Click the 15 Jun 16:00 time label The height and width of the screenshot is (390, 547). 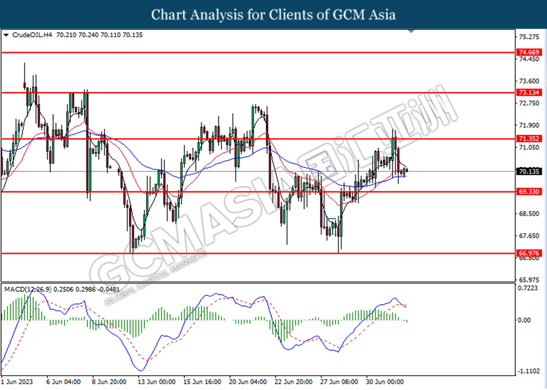[202, 382]
